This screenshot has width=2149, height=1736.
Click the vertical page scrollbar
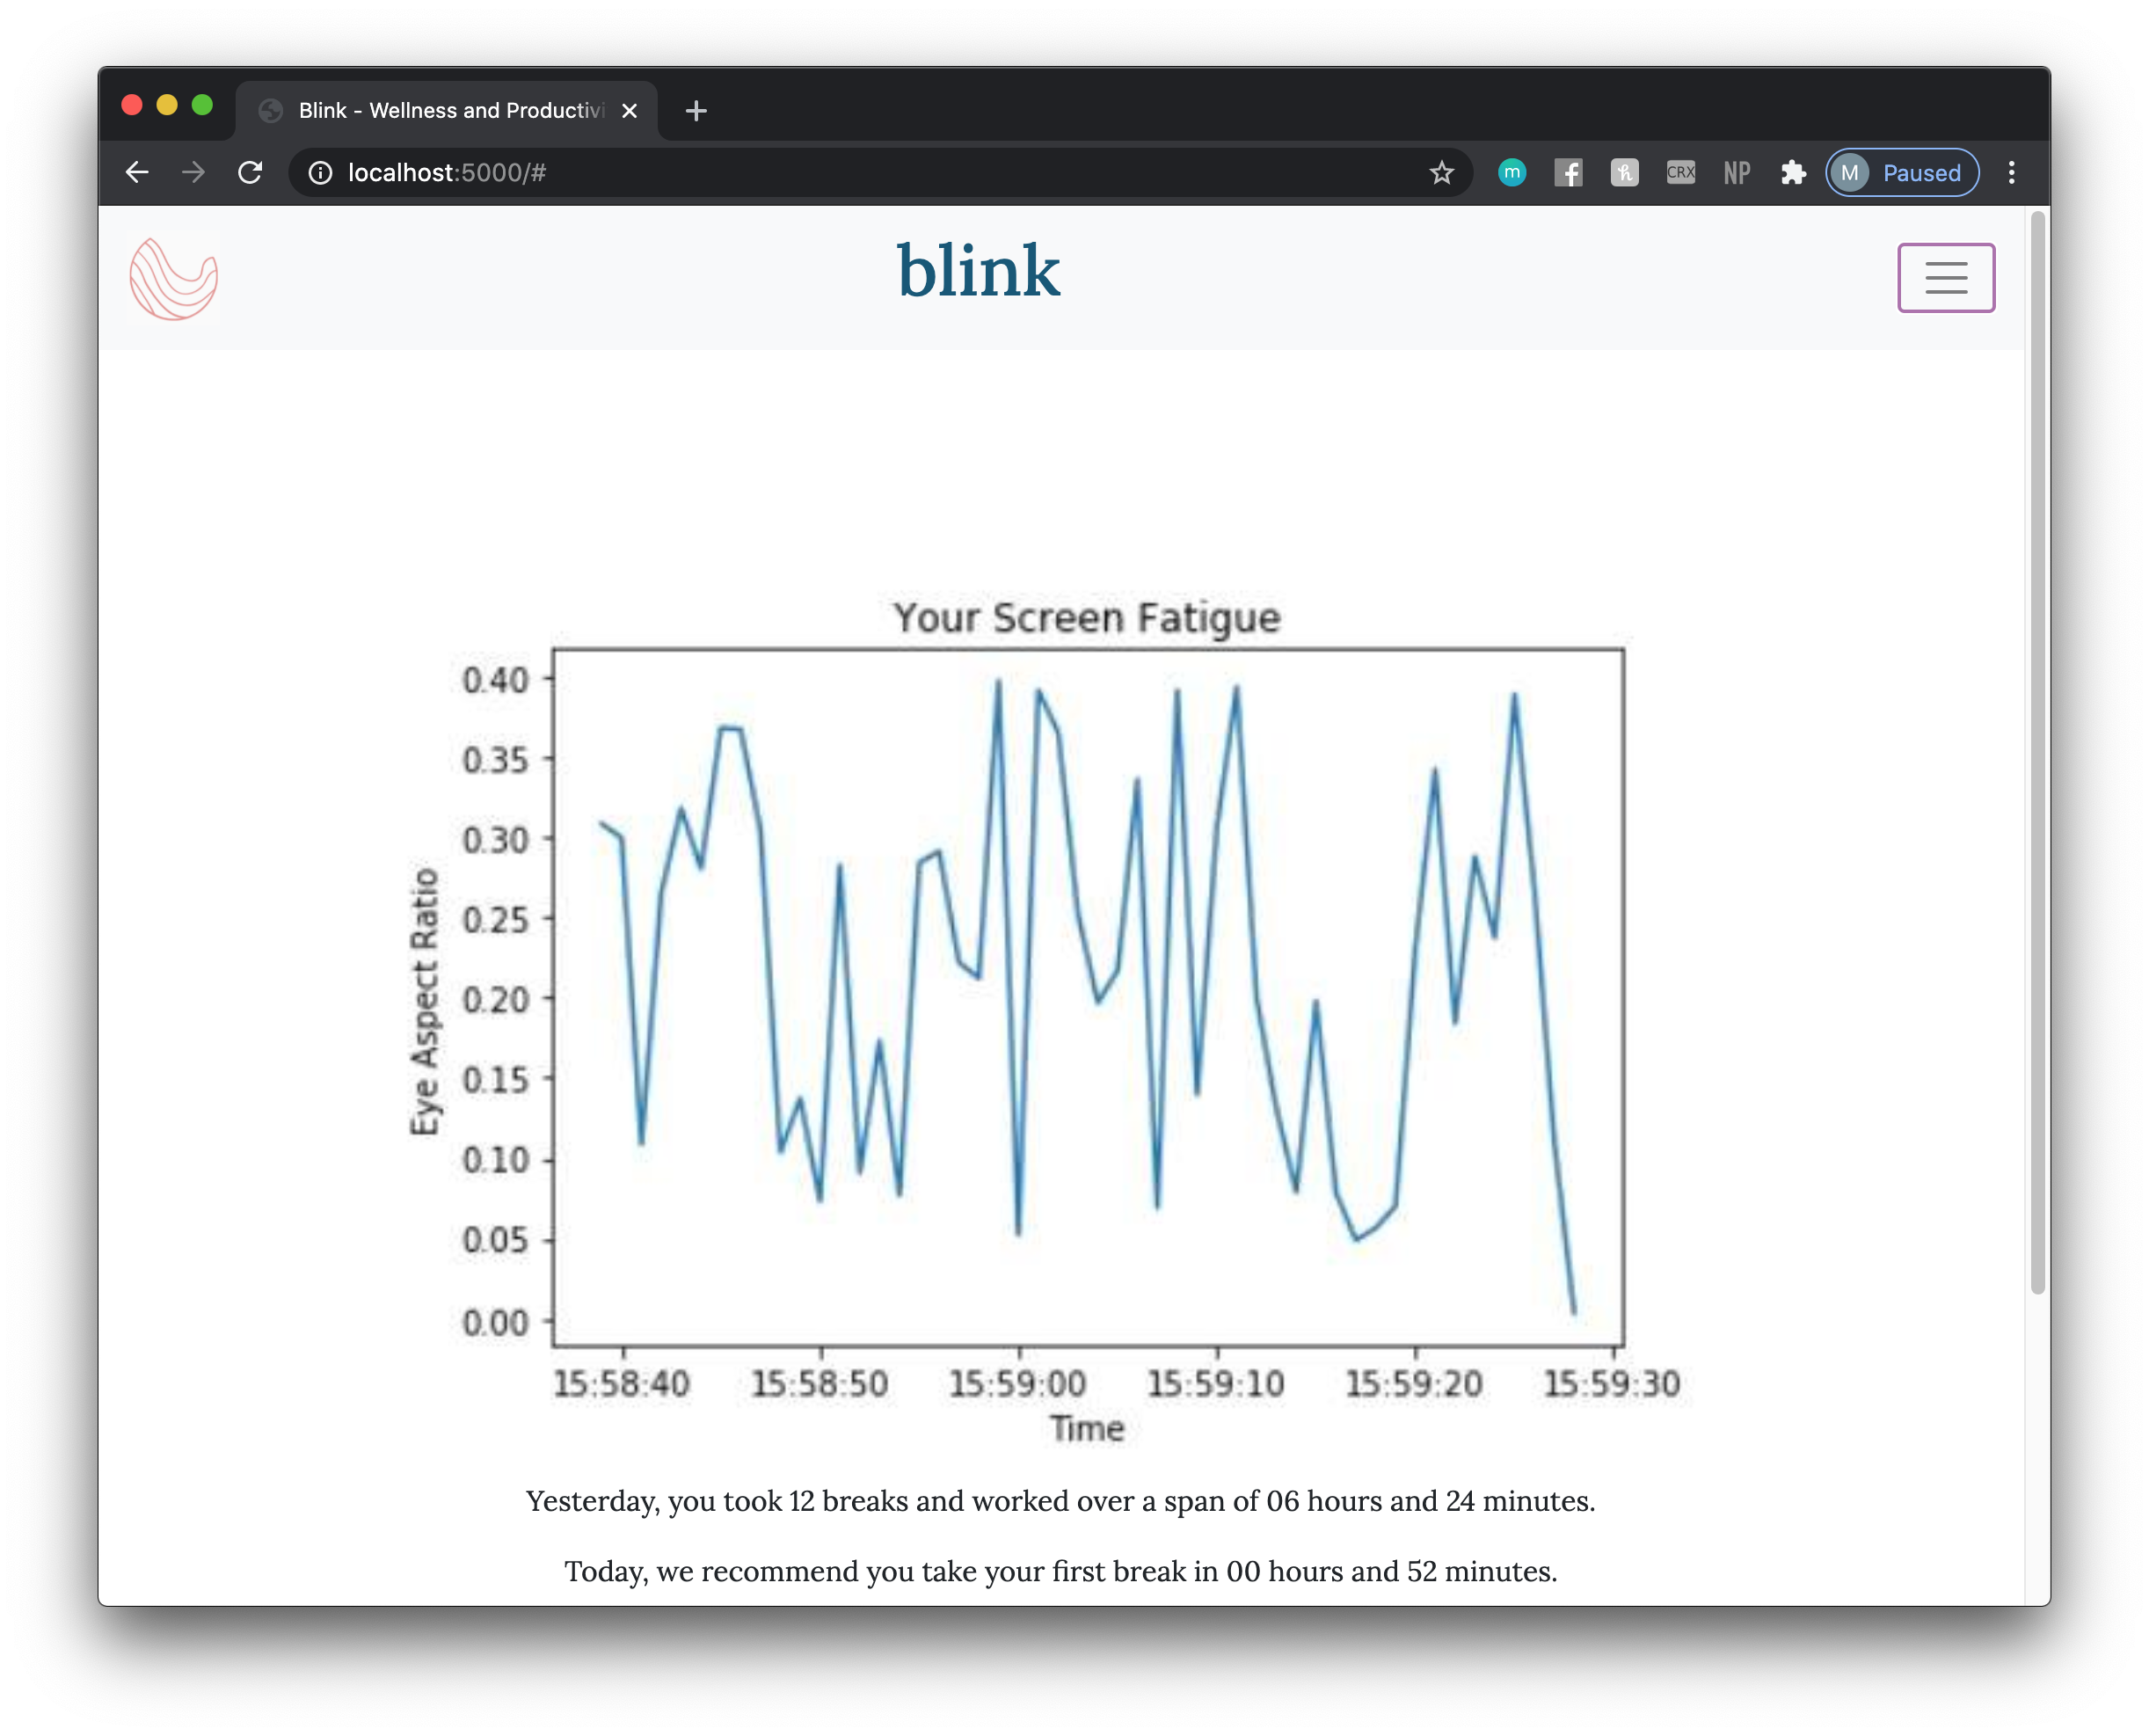pyautogui.click(x=2037, y=750)
